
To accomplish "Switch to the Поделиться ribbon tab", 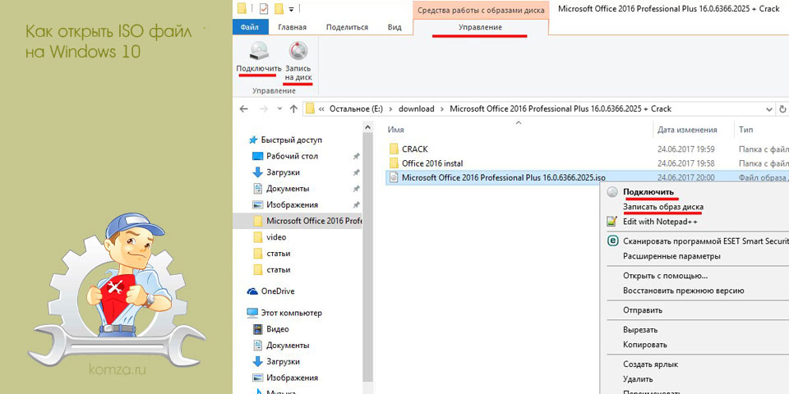I will (x=347, y=27).
